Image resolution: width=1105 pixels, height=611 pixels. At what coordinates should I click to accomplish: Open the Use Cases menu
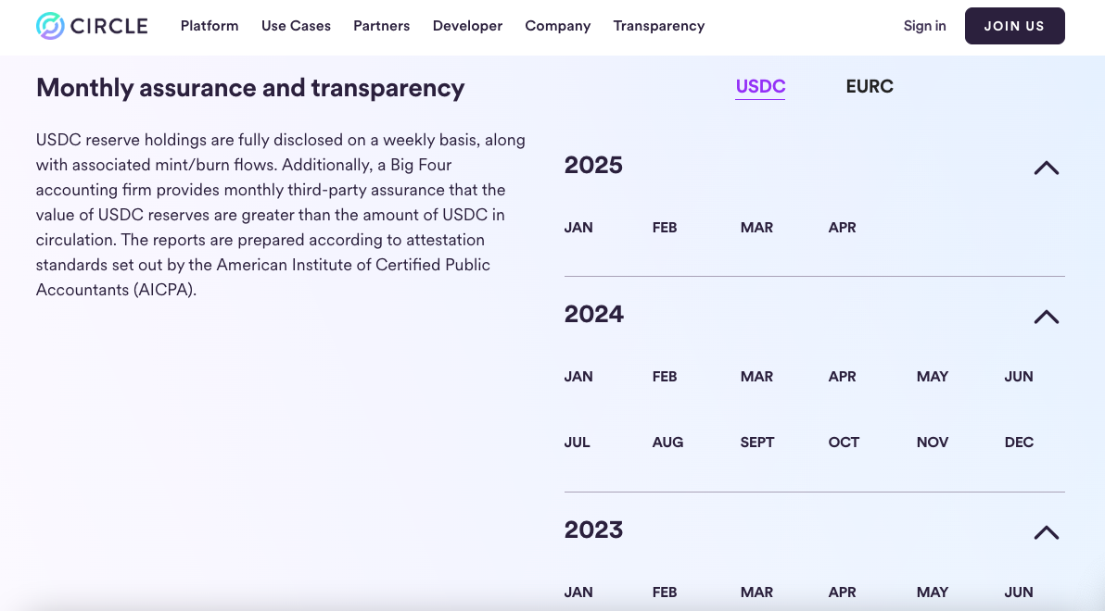tap(296, 26)
